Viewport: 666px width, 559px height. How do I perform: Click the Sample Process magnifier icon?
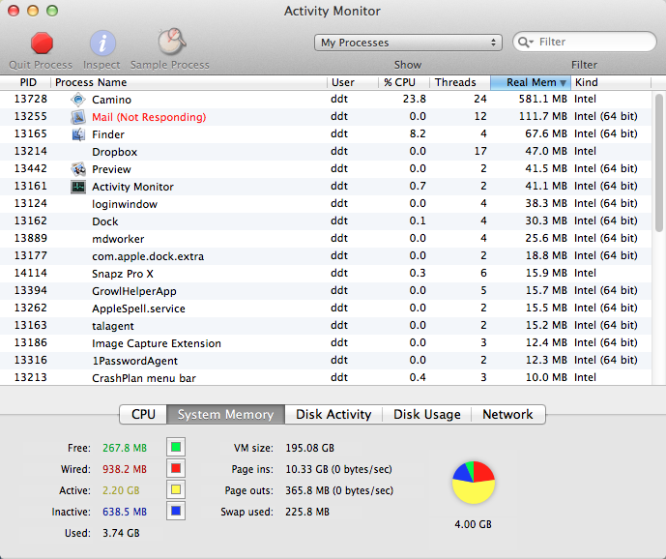[x=172, y=42]
